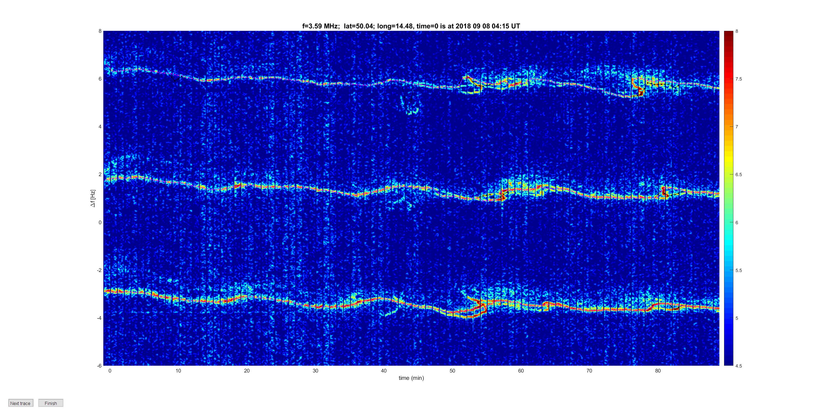
Task: Click the time (min) x-axis label
Action: point(411,378)
